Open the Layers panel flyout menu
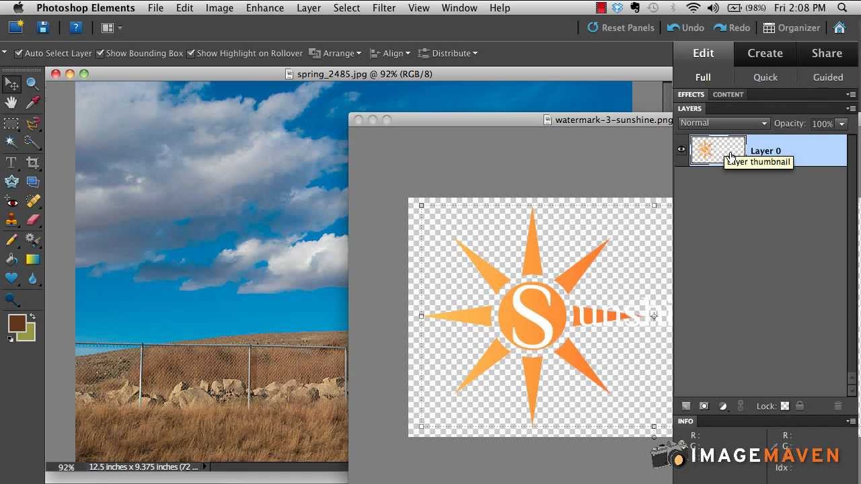Viewport: 861px width, 484px height. click(x=852, y=108)
